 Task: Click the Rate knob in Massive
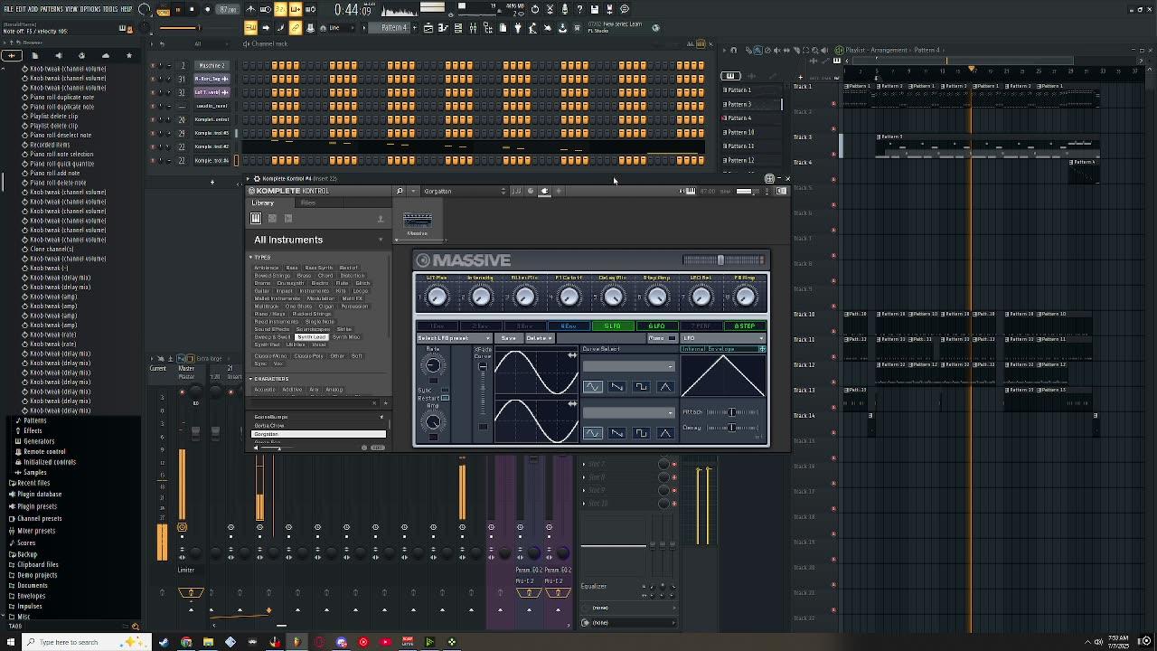tap(432, 365)
